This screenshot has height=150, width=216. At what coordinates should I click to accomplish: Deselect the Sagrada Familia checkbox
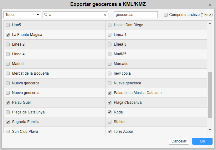[8, 122]
